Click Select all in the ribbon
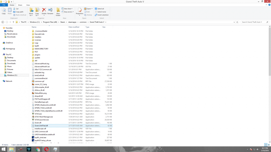Screen dimensions: 271x152 pos(99,9)
